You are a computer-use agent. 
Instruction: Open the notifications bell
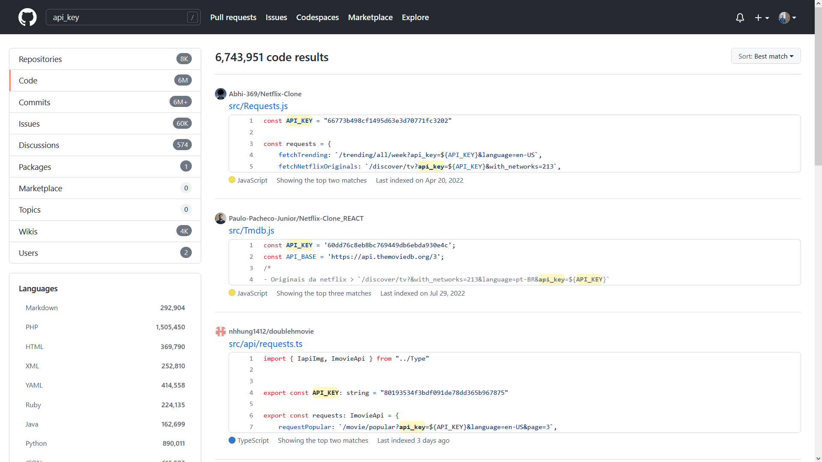point(740,18)
